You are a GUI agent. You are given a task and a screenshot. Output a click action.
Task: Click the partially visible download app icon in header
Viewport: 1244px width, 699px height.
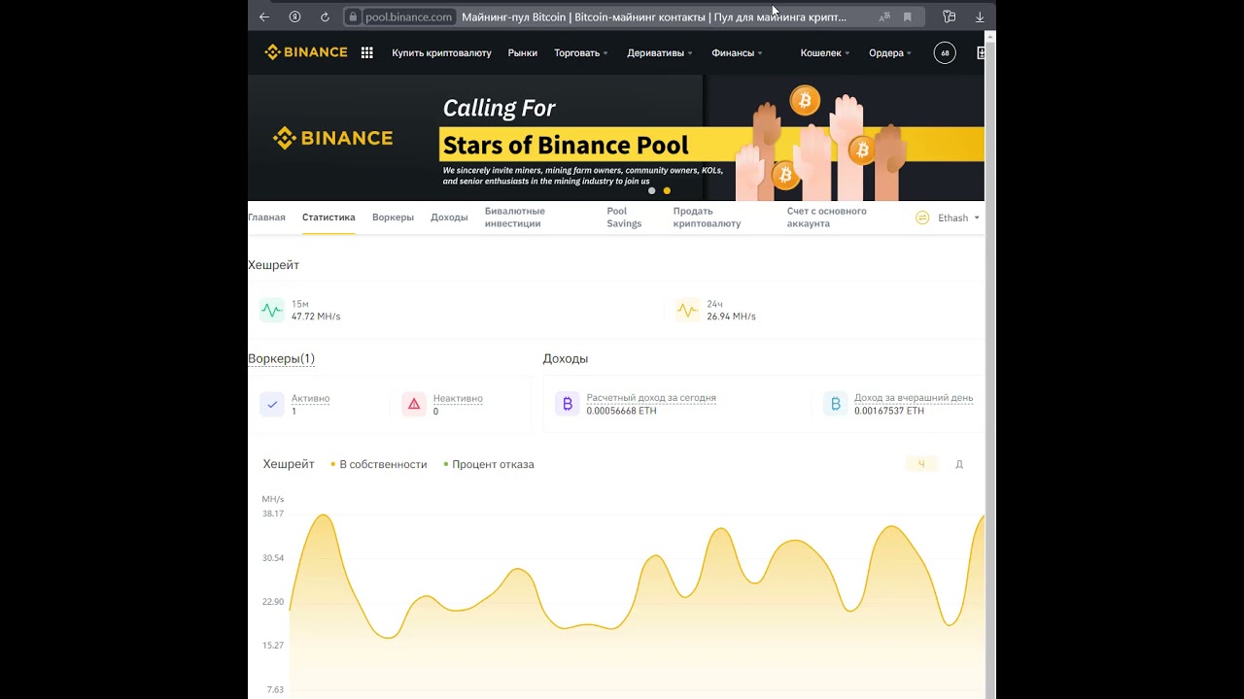point(980,52)
